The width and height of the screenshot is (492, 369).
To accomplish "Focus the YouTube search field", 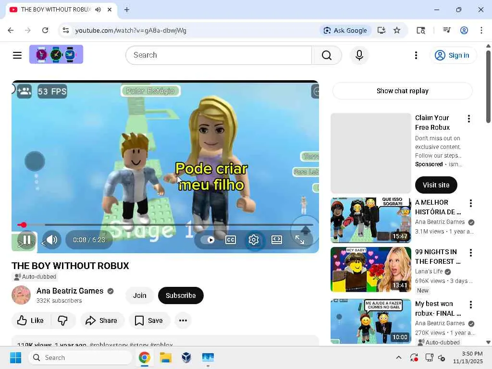I will [219, 55].
